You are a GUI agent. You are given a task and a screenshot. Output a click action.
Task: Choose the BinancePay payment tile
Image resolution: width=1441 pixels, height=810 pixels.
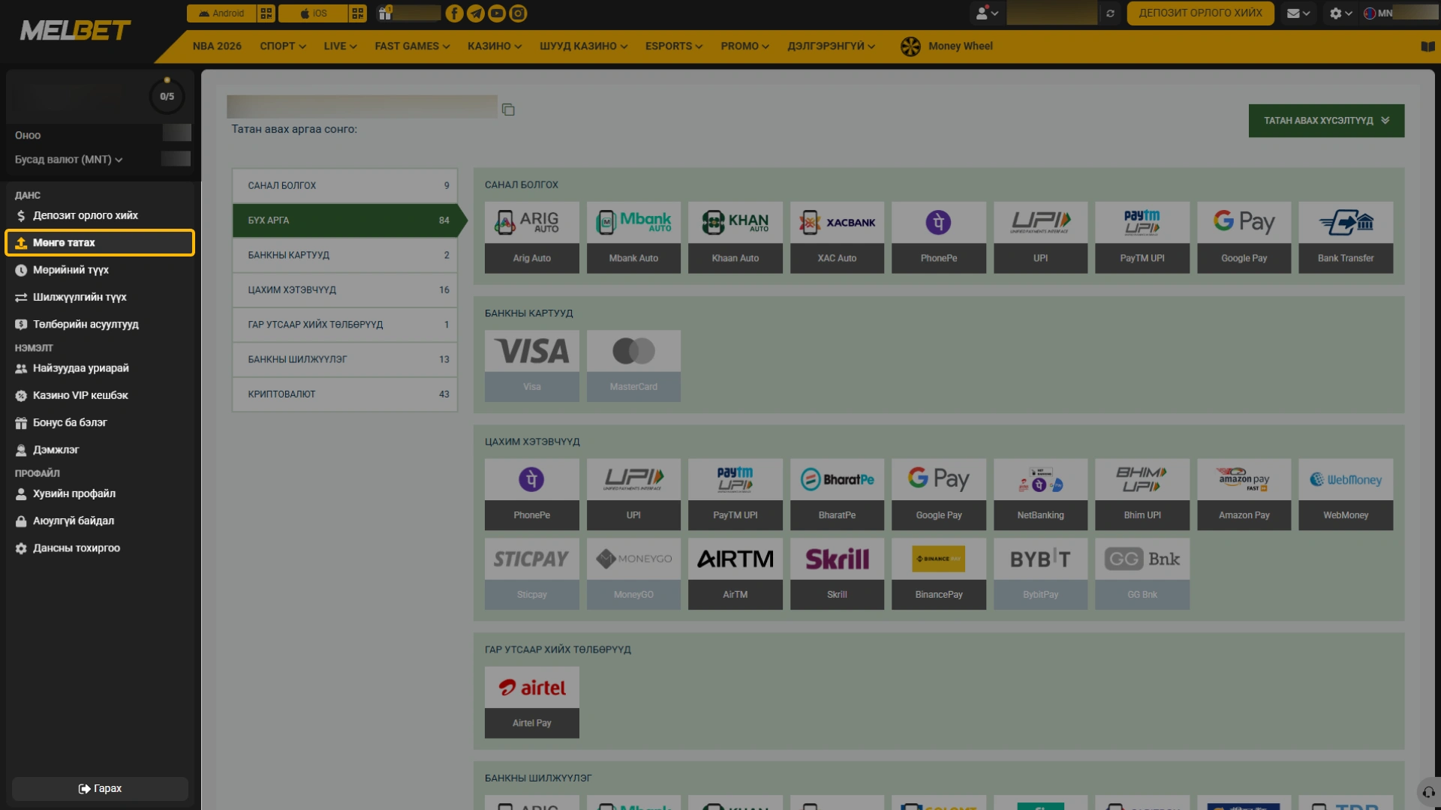coord(939,574)
